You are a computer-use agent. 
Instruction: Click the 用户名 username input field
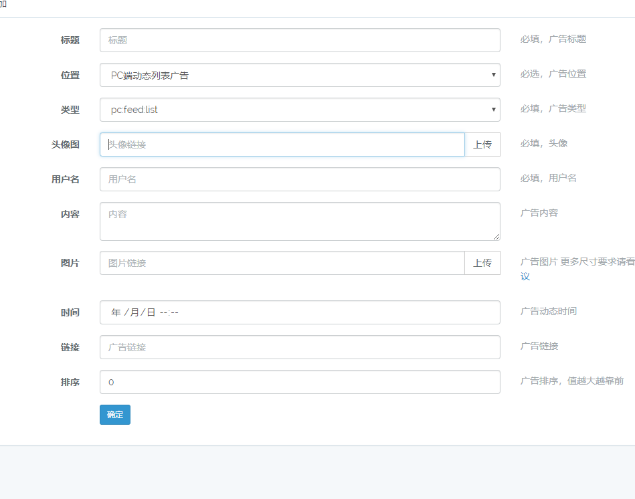click(x=299, y=179)
